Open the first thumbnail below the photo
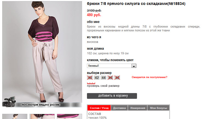This screenshot has width=204, height=119. pos(15,117)
